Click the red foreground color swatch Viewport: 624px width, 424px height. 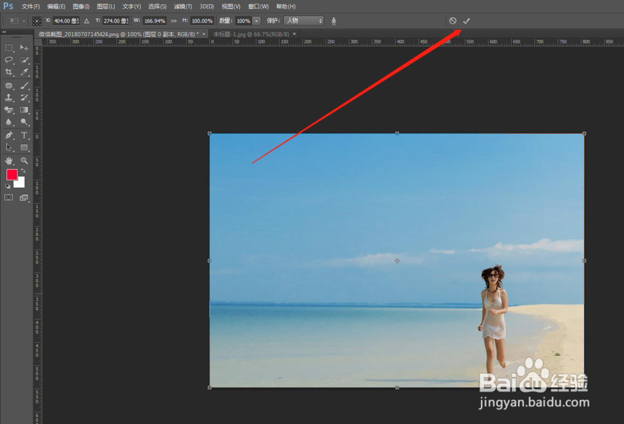[x=11, y=174]
